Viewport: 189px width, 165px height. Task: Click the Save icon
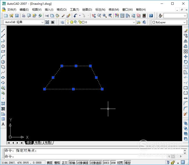[x=17, y=15]
